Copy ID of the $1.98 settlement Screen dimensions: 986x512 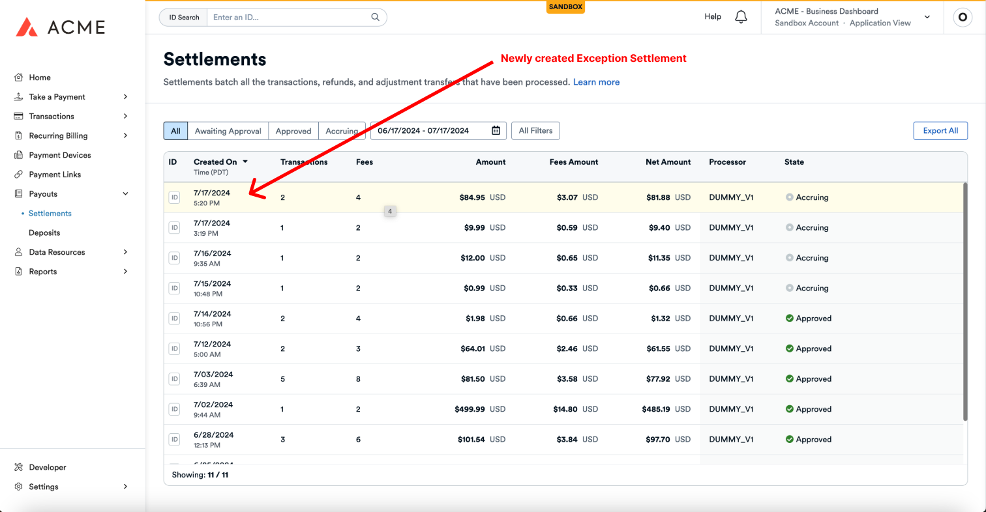174,319
